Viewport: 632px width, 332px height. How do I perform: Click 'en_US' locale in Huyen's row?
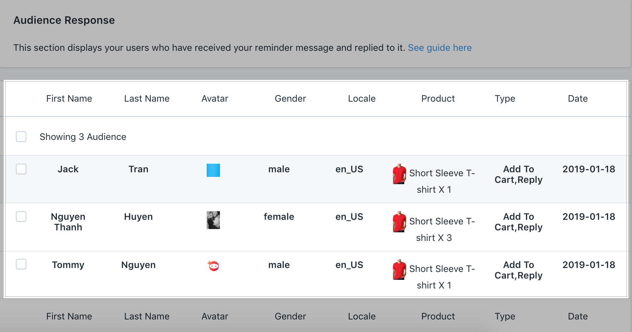[x=349, y=217]
